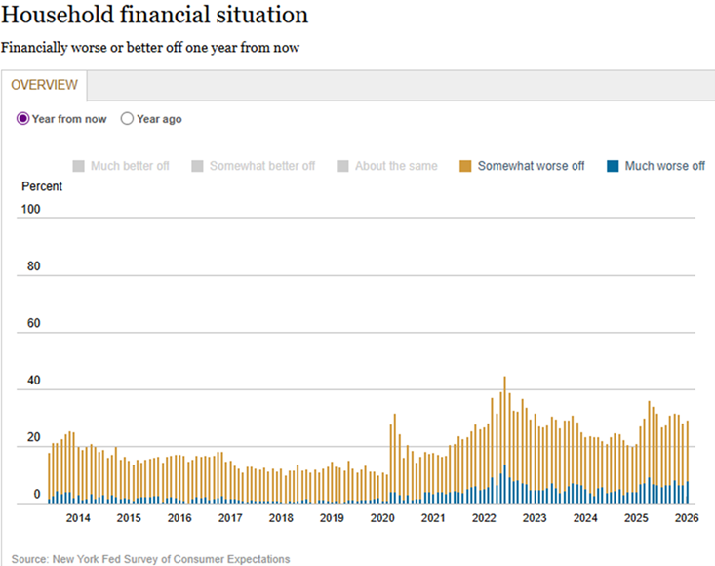Image resolution: width=715 pixels, height=566 pixels.
Task: Click the 2014 label on the x-axis
Action: pos(78,517)
